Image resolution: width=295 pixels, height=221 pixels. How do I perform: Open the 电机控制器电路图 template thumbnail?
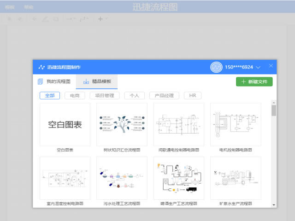click(x=235, y=124)
